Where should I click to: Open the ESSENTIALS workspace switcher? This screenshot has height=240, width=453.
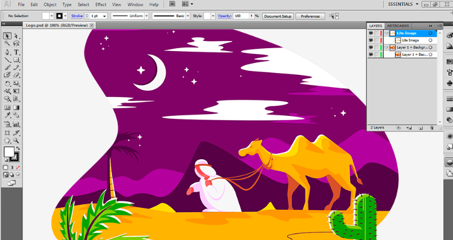point(404,4)
